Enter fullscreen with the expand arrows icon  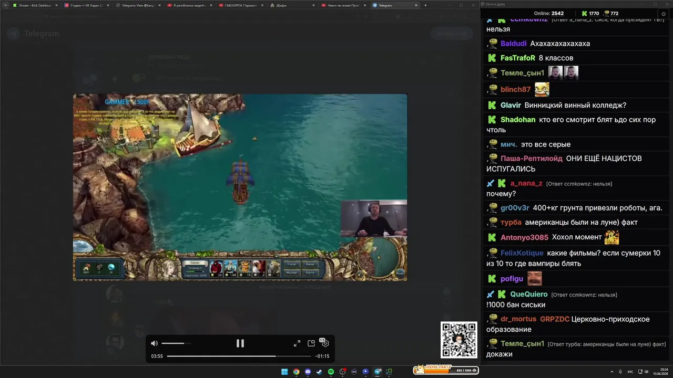297,343
